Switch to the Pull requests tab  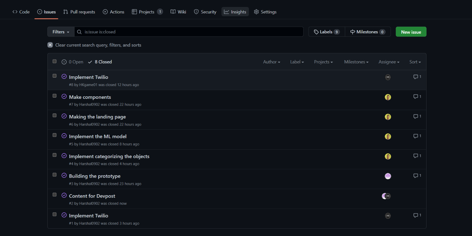(x=79, y=12)
